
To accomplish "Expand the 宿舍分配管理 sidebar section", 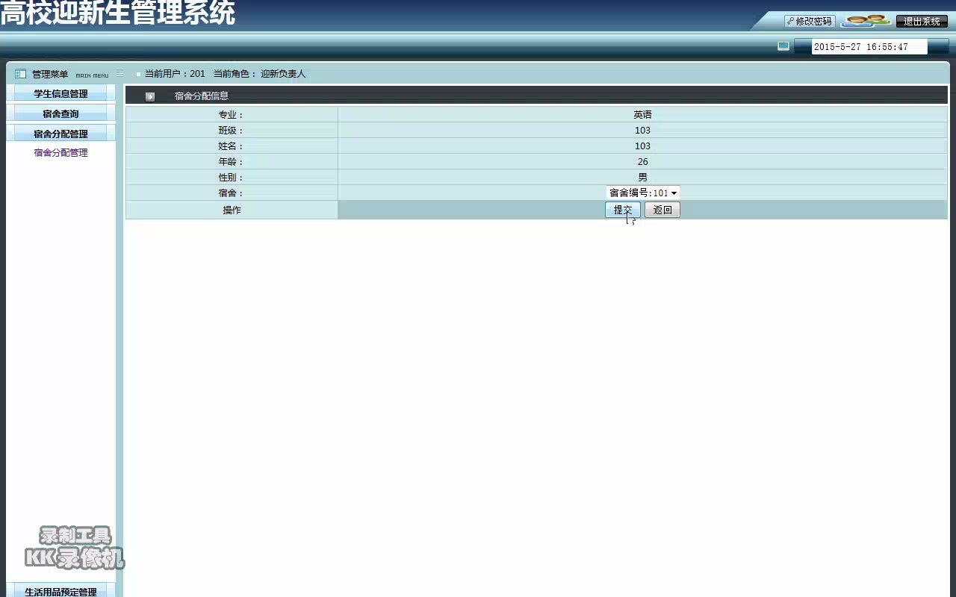I will pyautogui.click(x=60, y=134).
